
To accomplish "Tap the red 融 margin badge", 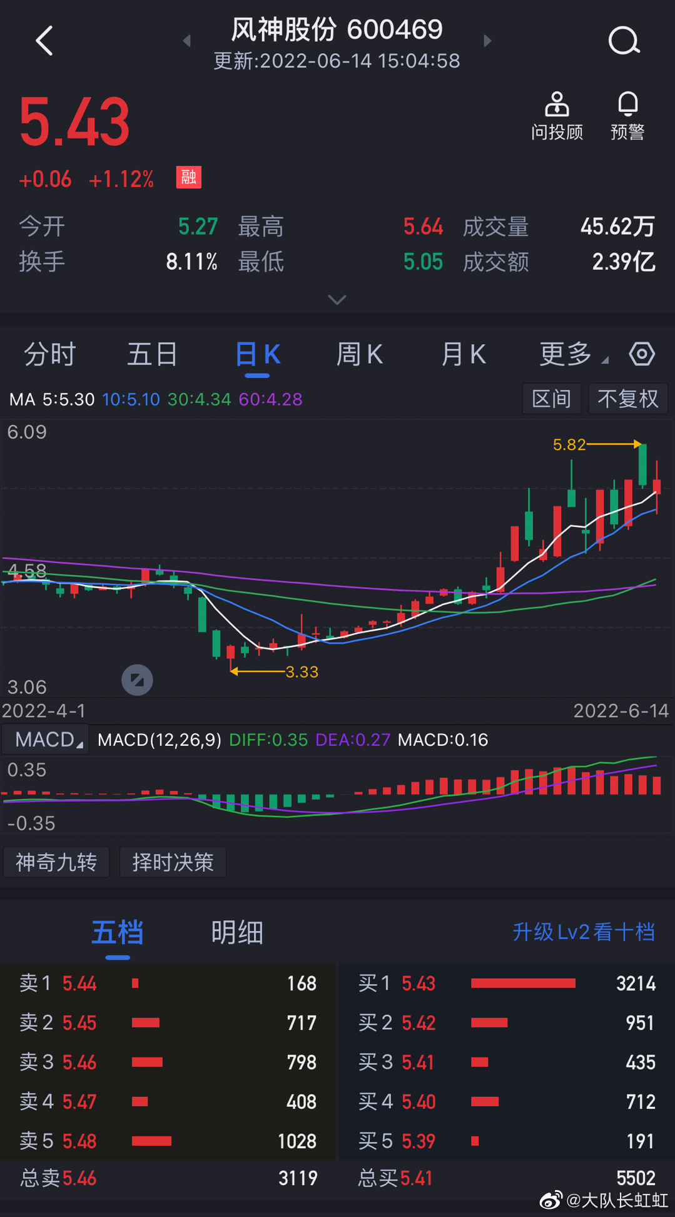I will point(188,178).
